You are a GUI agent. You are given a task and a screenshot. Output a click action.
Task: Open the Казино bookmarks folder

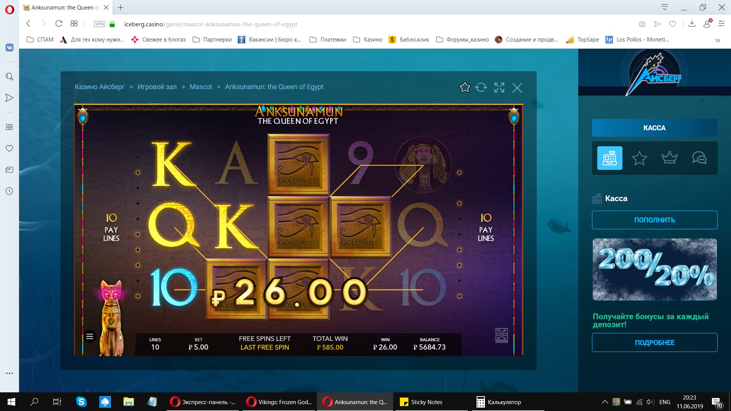368,40
